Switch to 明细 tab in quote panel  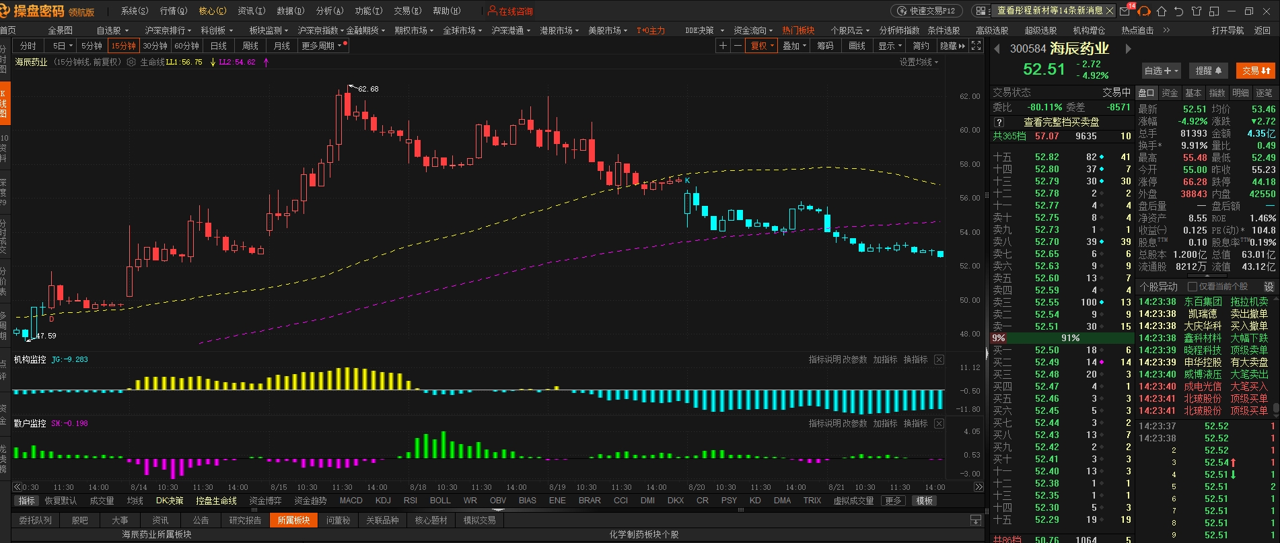coord(1240,93)
